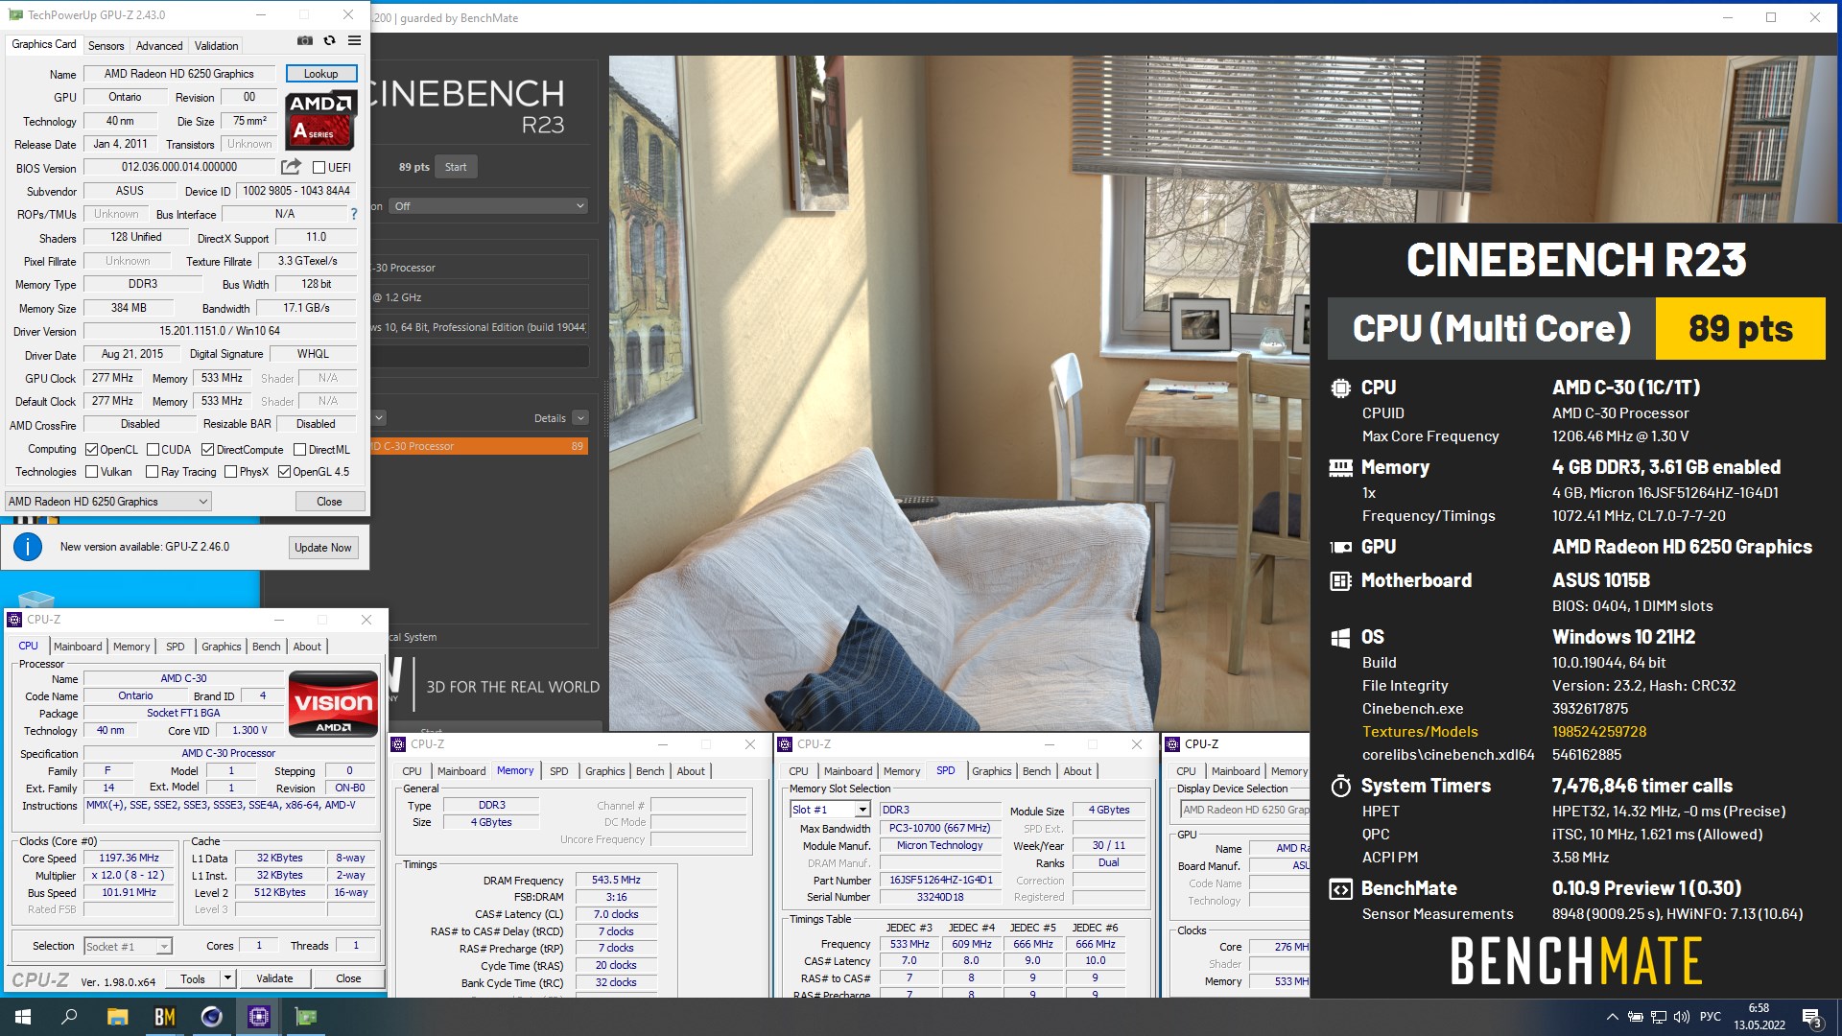1842x1036 pixels.
Task: Open Windows taskbar search
Action: point(69,1017)
